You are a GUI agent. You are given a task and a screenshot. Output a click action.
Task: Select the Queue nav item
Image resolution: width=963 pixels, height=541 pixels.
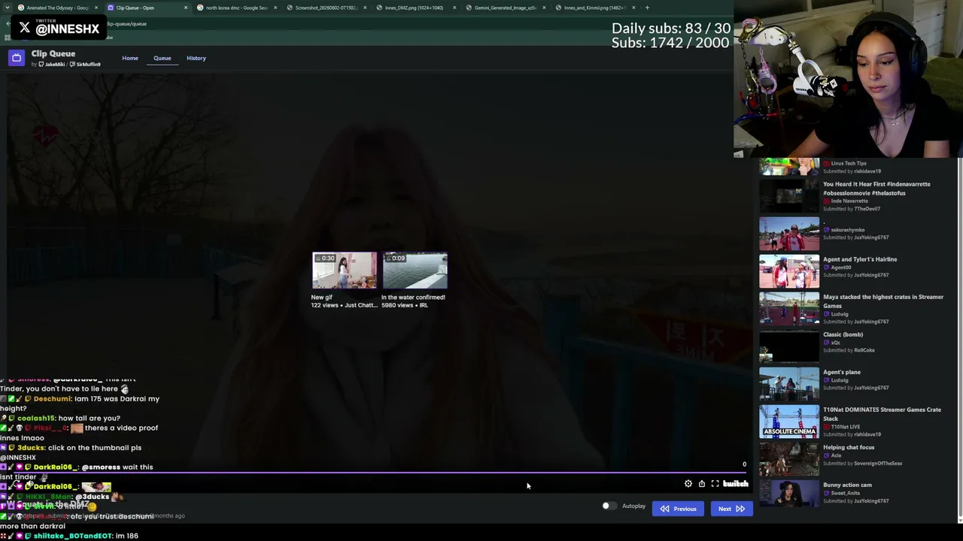pos(163,58)
